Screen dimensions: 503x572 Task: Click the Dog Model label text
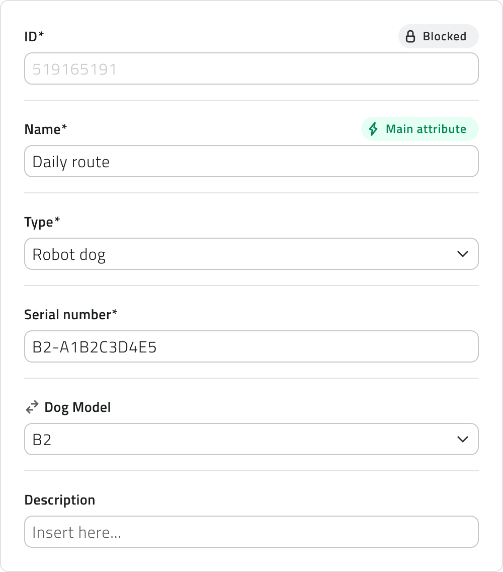[77, 407]
